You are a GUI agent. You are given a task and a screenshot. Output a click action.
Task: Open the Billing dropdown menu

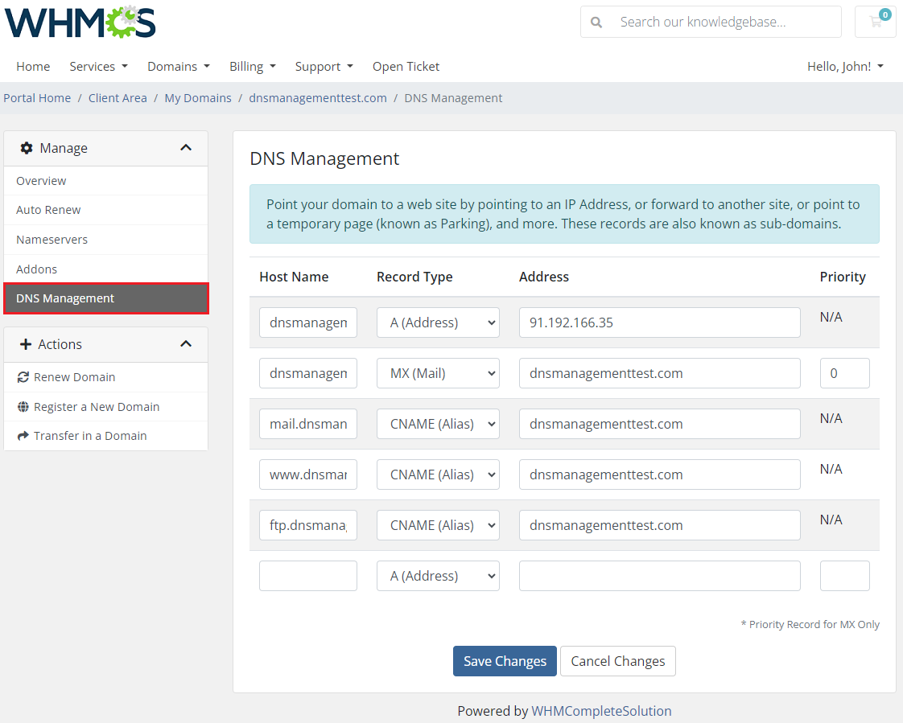253,66
